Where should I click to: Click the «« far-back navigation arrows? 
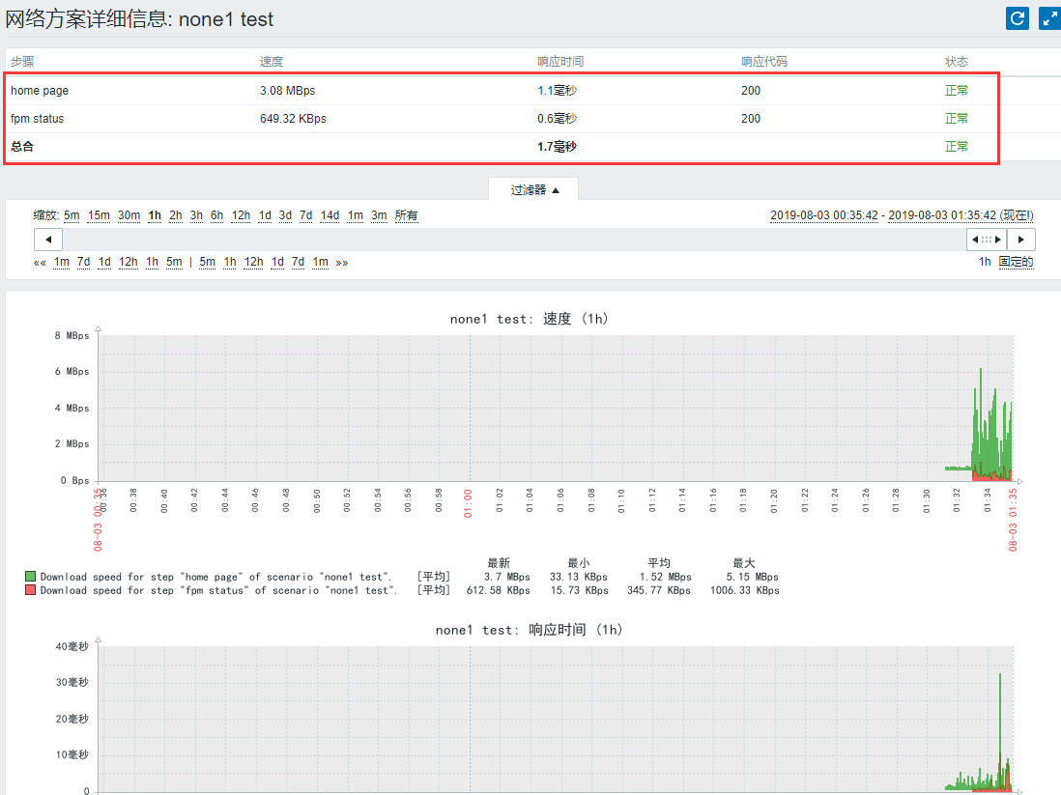tap(40, 263)
